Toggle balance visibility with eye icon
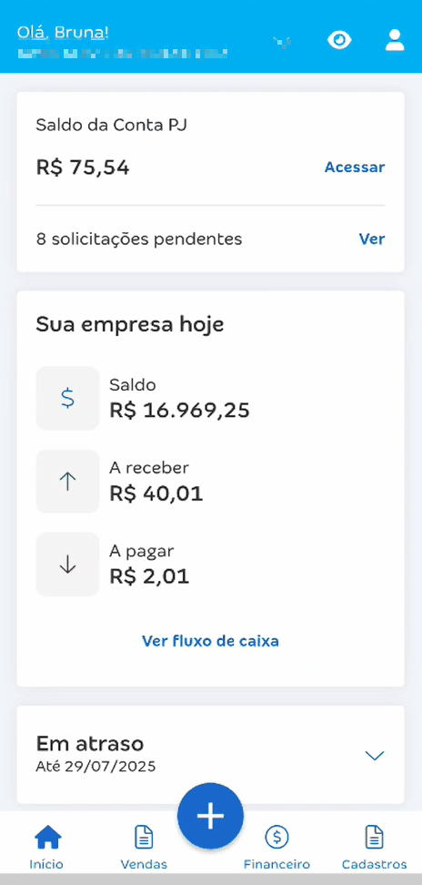This screenshot has height=885, width=422. point(339,41)
